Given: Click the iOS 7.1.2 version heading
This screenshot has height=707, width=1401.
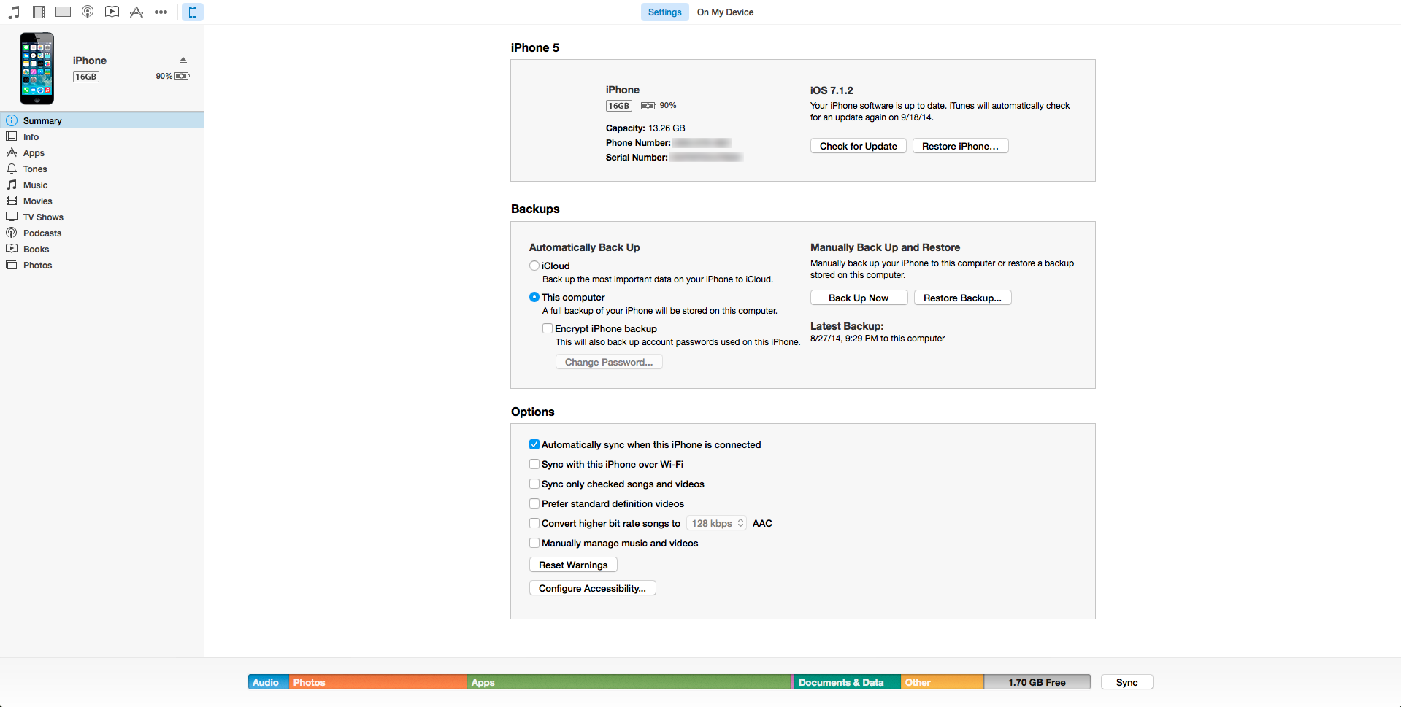Looking at the screenshot, I should (x=832, y=90).
